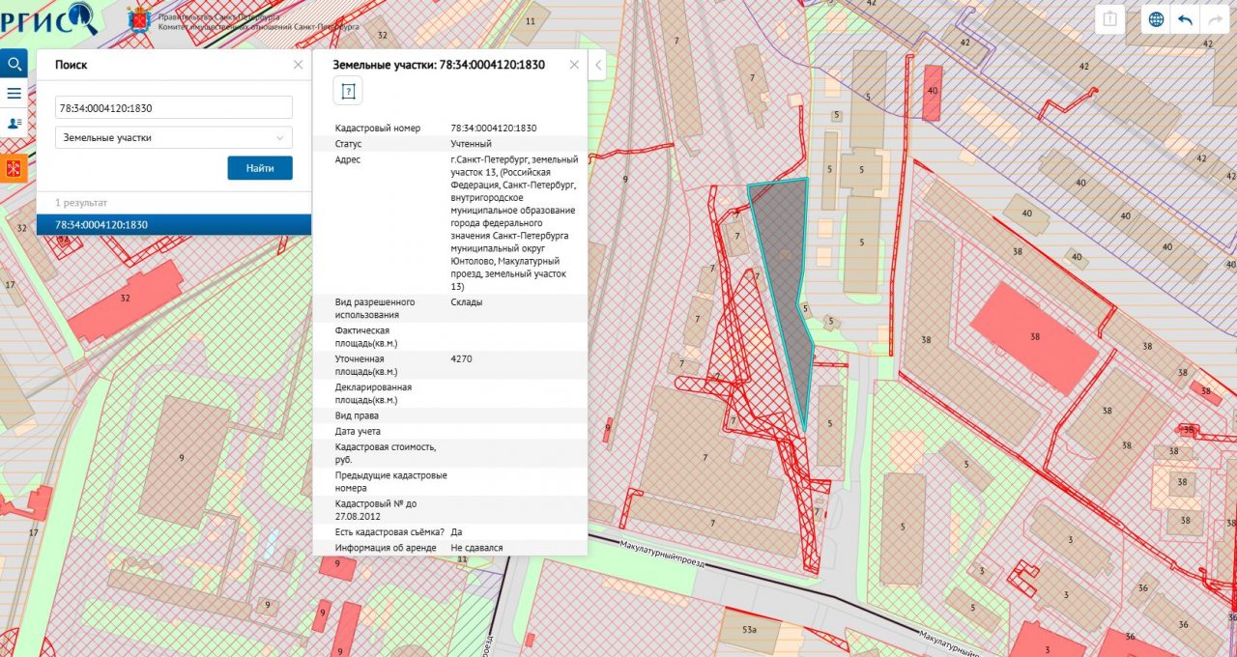Close the 'Поиск' panel
The width and height of the screenshot is (1237, 657).
298,65
